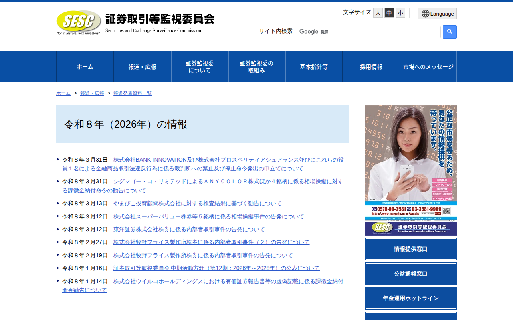Click the 情報提供窓口 sidebar button
Image resolution: width=513 pixels, height=320 pixels.
410,249
